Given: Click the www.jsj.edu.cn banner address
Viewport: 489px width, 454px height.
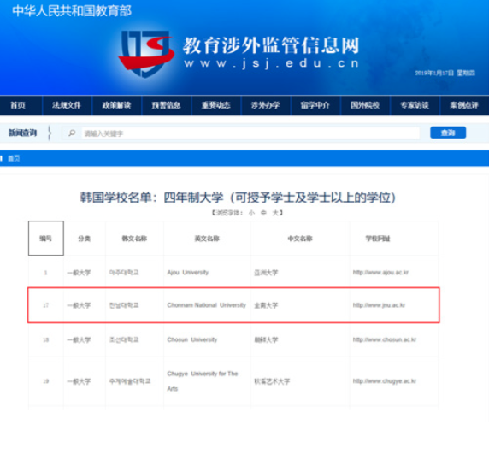Looking at the screenshot, I should (x=271, y=63).
